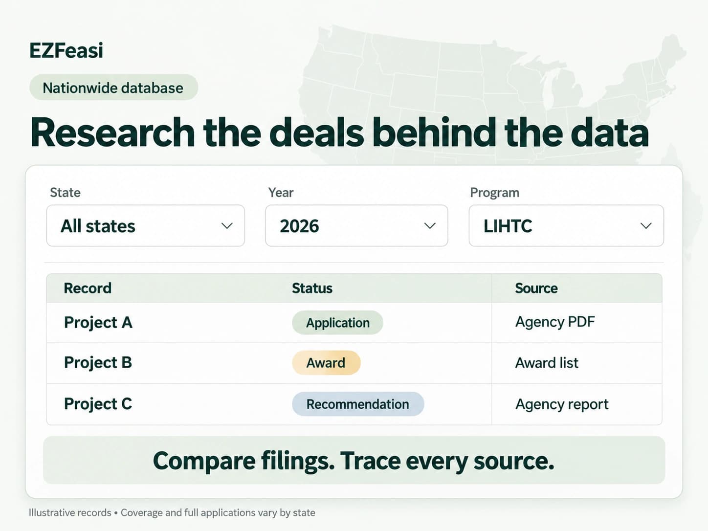Select the Project B record

[x=98, y=362]
